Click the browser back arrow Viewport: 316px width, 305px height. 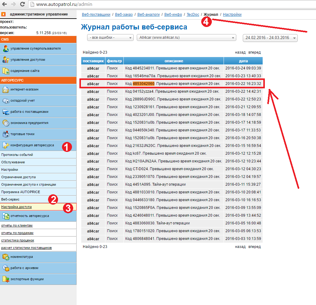[4, 4]
